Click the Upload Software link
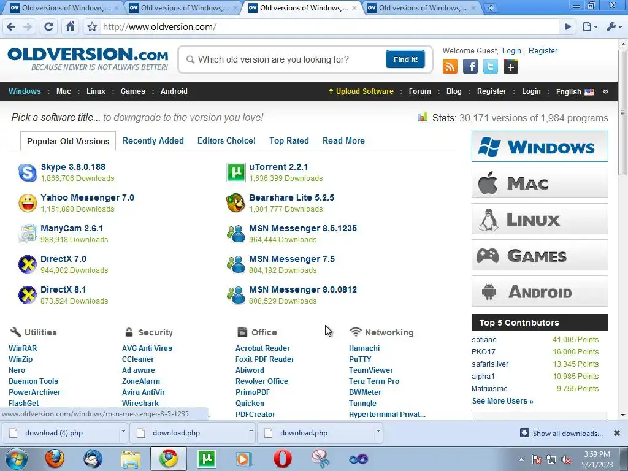The width and height of the screenshot is (628, 471). pos(361,91)
